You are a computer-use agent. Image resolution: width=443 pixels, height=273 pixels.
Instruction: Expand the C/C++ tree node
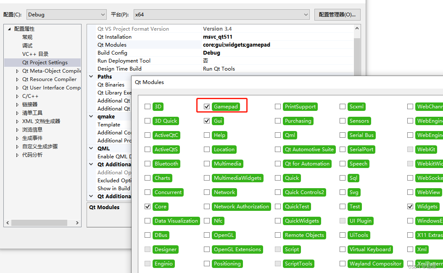[x=17, y=96]
